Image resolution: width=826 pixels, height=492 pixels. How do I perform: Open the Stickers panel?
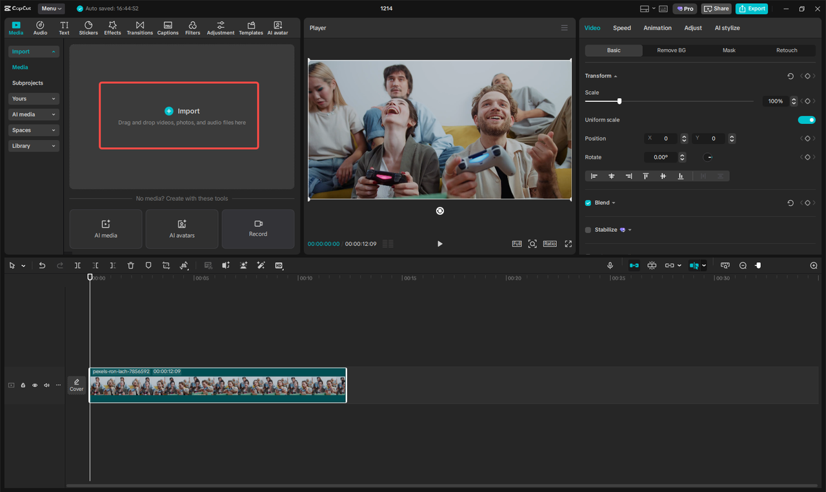tap(88, 28)
